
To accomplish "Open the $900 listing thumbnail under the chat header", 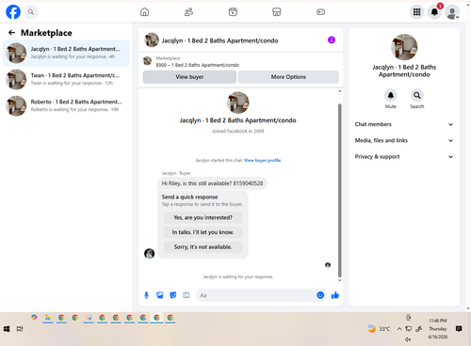I will 147,61.
